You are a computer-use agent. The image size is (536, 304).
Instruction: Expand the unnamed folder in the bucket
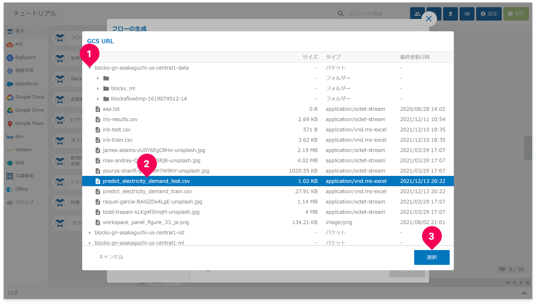98,78
